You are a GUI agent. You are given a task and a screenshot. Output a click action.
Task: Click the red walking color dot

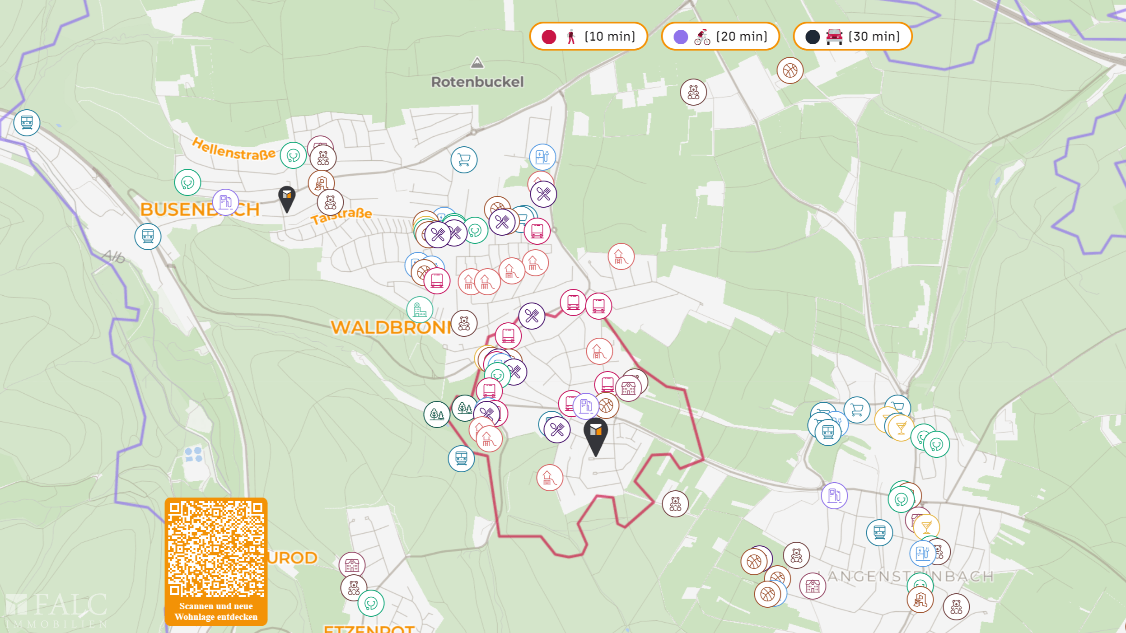coord(549,37)
